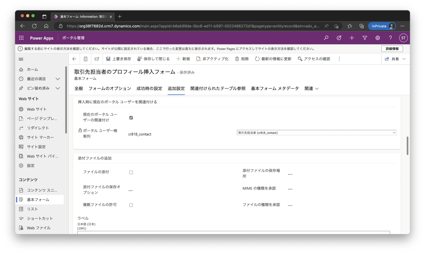Reload the page in browser
The height and width of the screenshot is (254, 425).
click(x=34, y=26)
